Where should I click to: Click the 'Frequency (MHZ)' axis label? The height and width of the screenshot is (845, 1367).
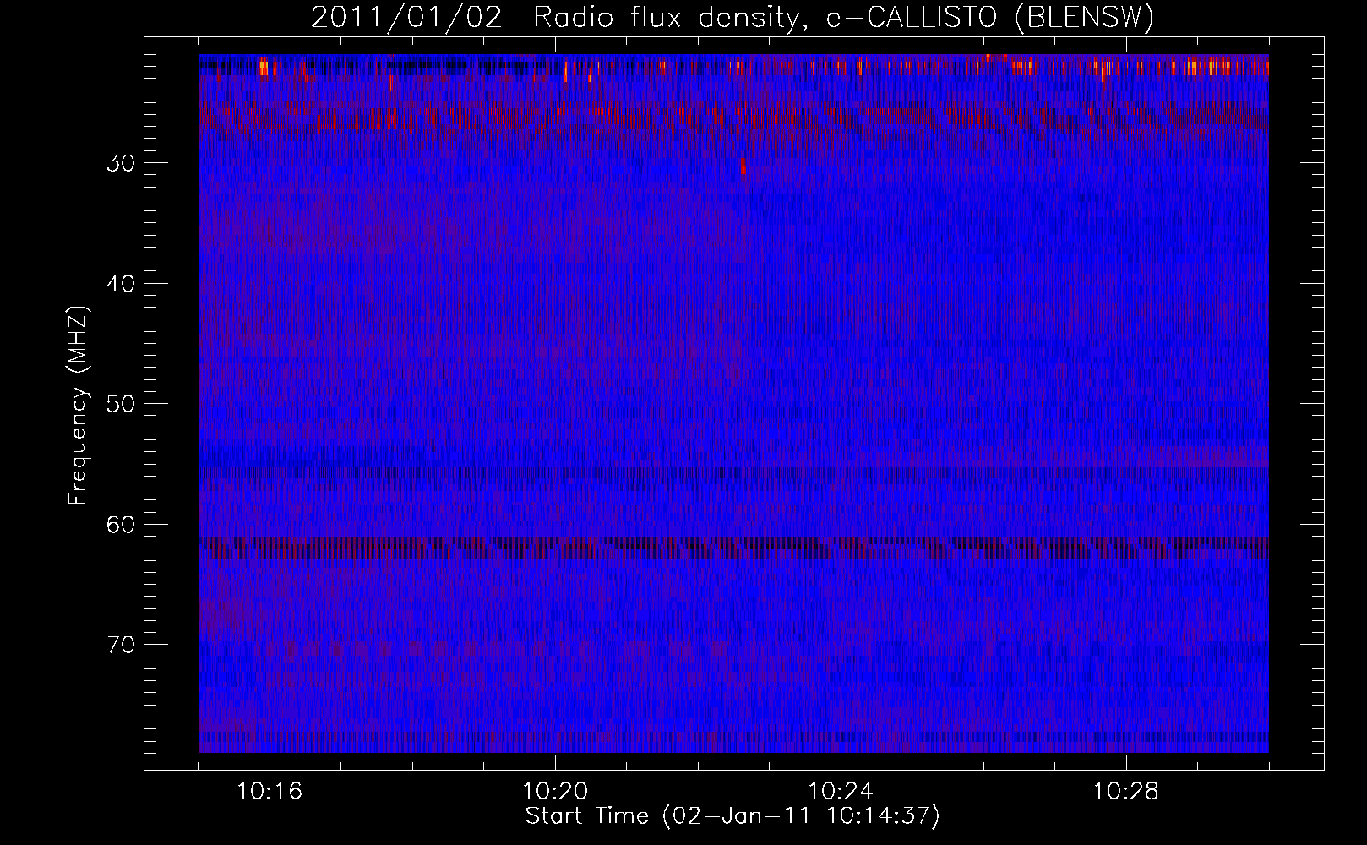pos(79,406)
